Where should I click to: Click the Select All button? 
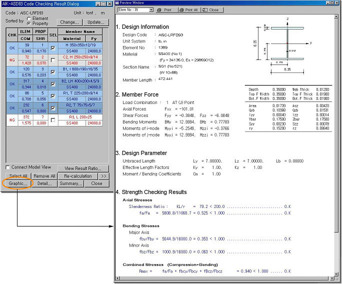[18, 176]
